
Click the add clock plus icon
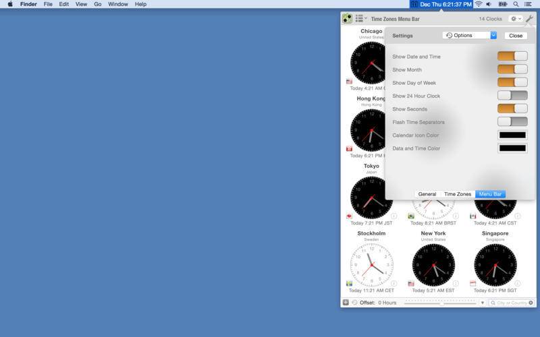coord(346,303)
